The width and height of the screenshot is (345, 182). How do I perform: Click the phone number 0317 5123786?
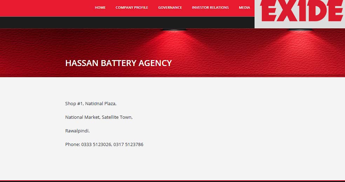coord(128,145)
